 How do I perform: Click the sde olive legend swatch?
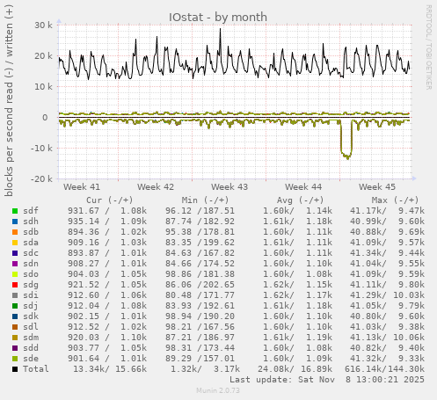(15, 359)
